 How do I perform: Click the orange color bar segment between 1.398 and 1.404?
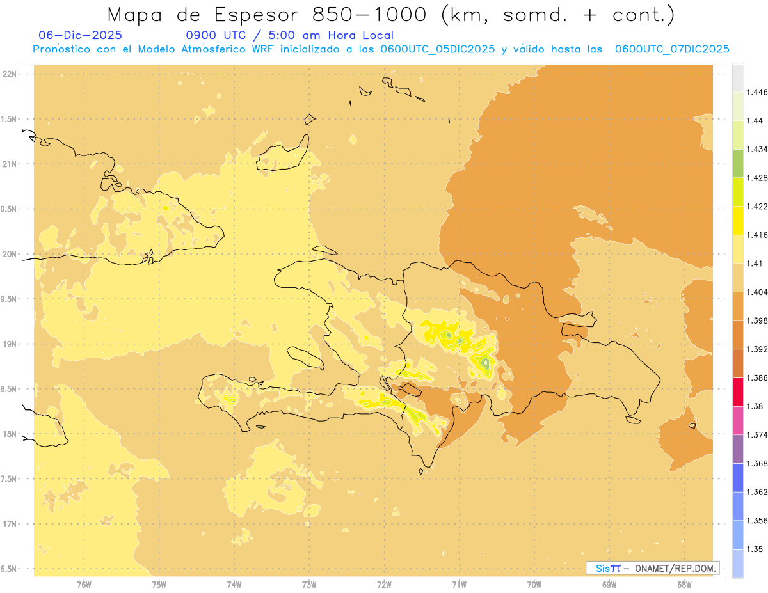738,306
